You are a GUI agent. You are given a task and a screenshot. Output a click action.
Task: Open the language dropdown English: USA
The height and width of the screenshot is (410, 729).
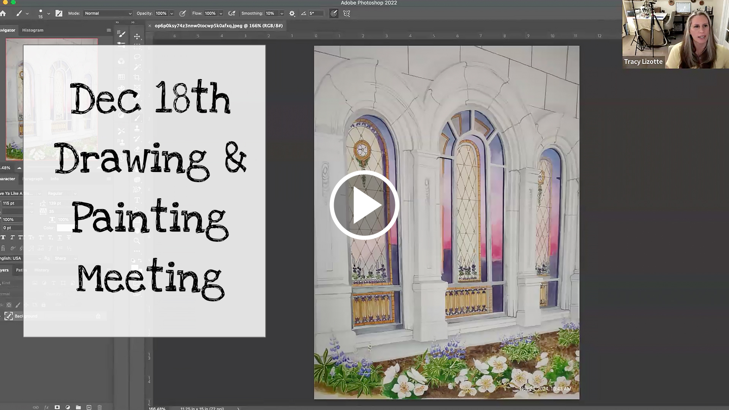pyautogui.click(x=21, y=258)
